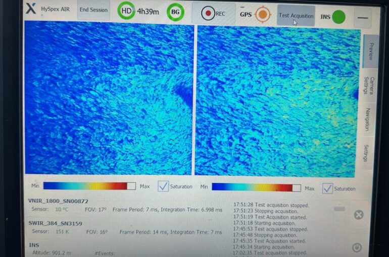Click the 4h39m remaining disk time
Image resolution: width=389 pixels, height=257 pixels.
click(148, 12)
